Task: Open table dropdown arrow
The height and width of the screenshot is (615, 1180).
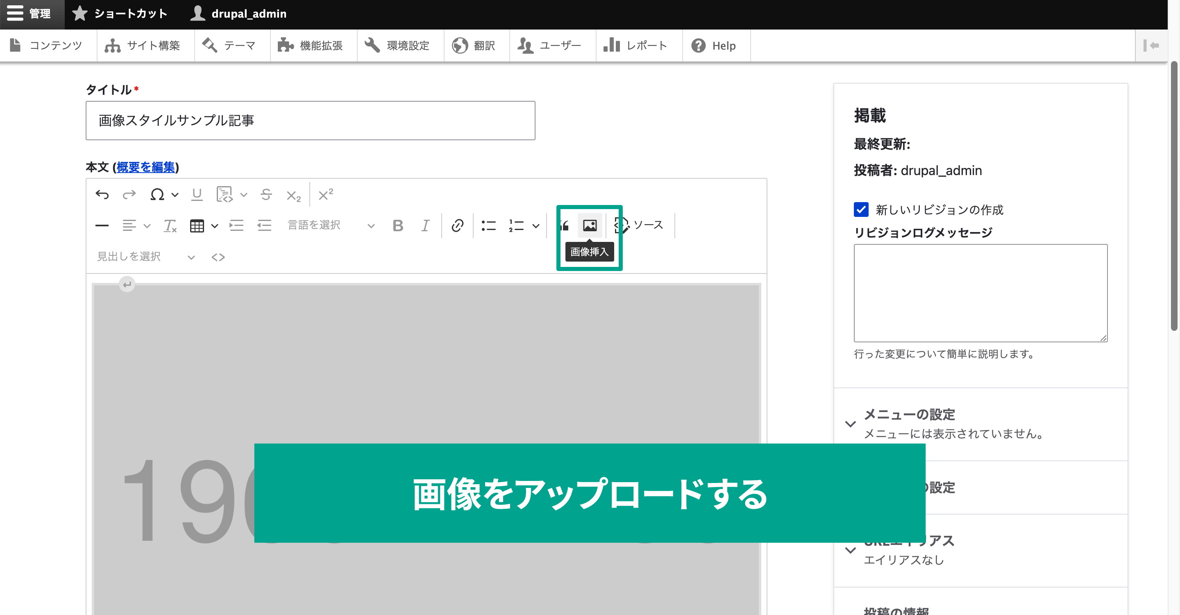Action: click(x=214, y=226)
